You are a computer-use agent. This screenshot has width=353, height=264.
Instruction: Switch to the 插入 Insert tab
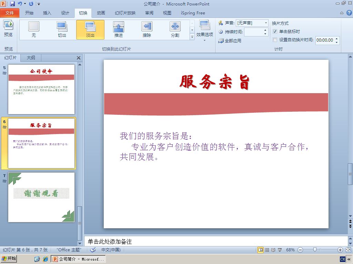pyautogui.click(x=47, y=13)
